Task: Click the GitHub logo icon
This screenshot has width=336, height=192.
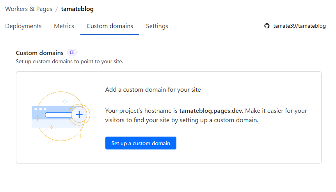Action: click(267, 26)
